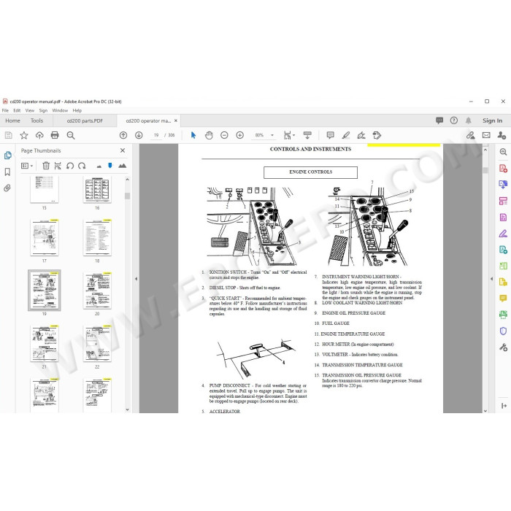This screenshot has width=511, height=511.
Task: Click the thumbnail size slider handle
Action: coord(110,166)
